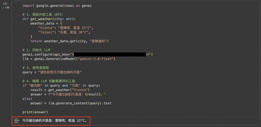
Task: Click the output text '今天維也納的天氣是：雷陣雨'
Action: [x=55, y=121]
